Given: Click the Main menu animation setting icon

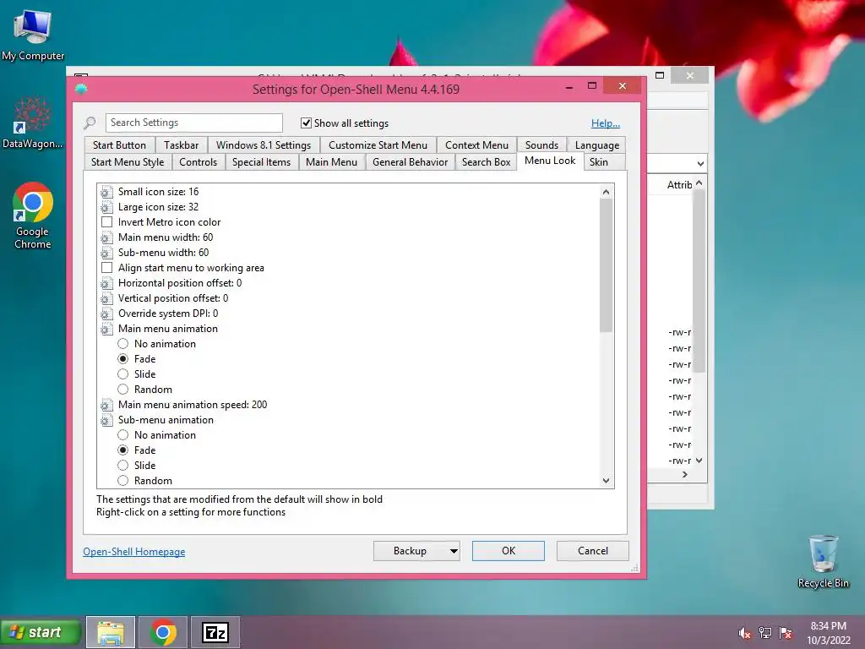Looking at the screenshot, I should click(x=106, y=329).
